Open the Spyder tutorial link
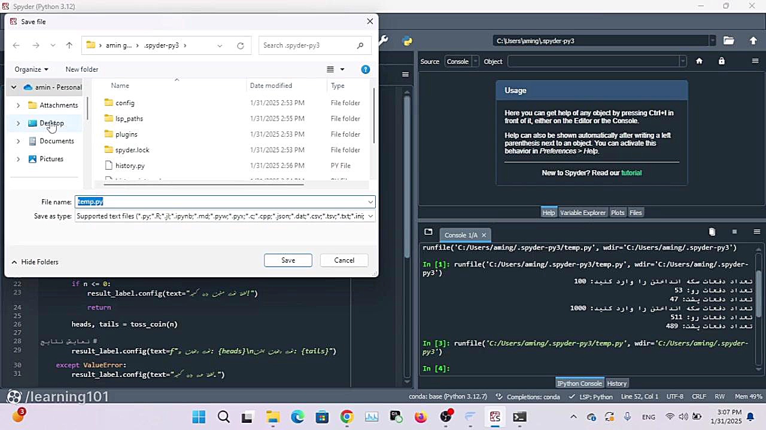 pos(631,173)
